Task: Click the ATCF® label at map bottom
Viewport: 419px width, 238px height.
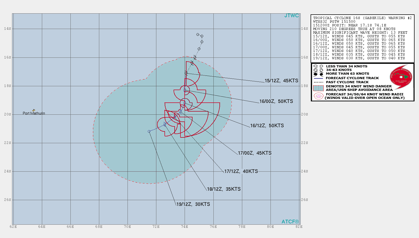Action: click(290, 222)
